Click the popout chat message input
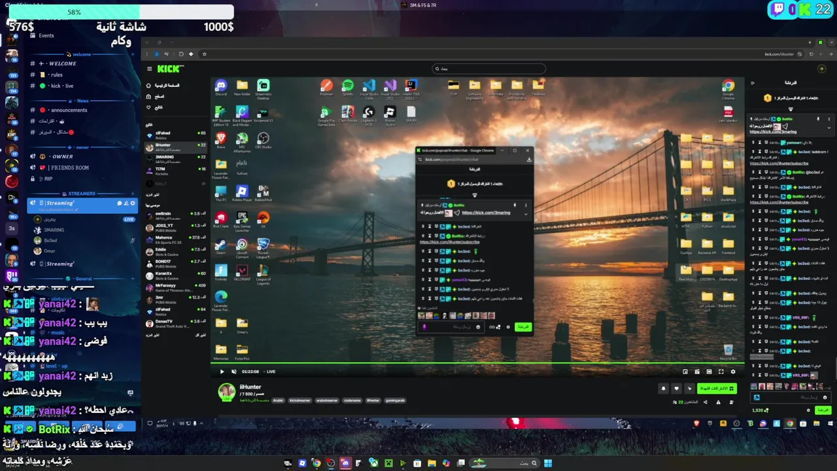 tap(453, 326)
